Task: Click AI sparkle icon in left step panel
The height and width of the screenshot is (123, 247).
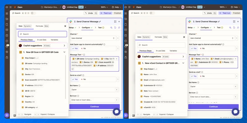Action: point(111,27)
